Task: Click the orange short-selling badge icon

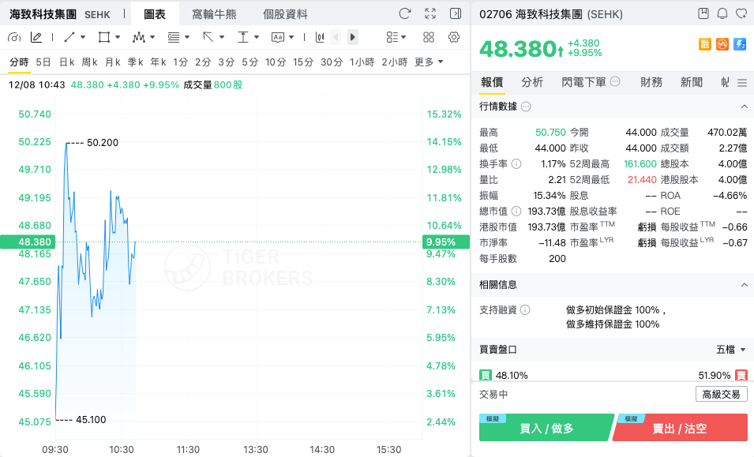Action: (x=722, y=44)
